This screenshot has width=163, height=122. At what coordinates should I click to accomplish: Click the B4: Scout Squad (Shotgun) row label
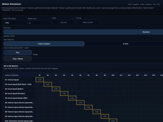coord(15,93)
